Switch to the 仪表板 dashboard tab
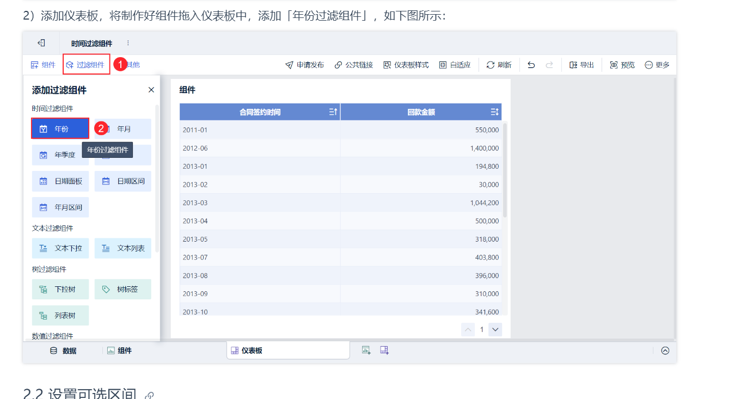This screenshot has width=734, height=399. [288, 351]
